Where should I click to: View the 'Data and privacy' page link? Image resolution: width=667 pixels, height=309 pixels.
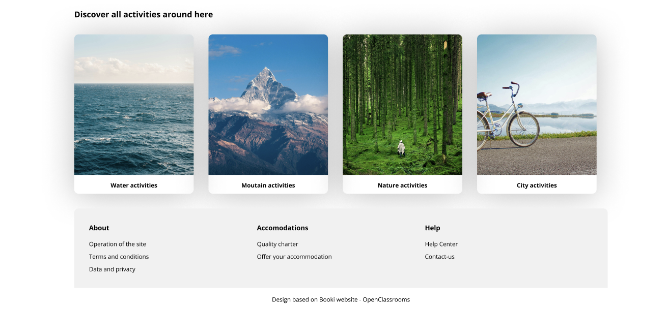pyautogui.click(x=112, y=270)
